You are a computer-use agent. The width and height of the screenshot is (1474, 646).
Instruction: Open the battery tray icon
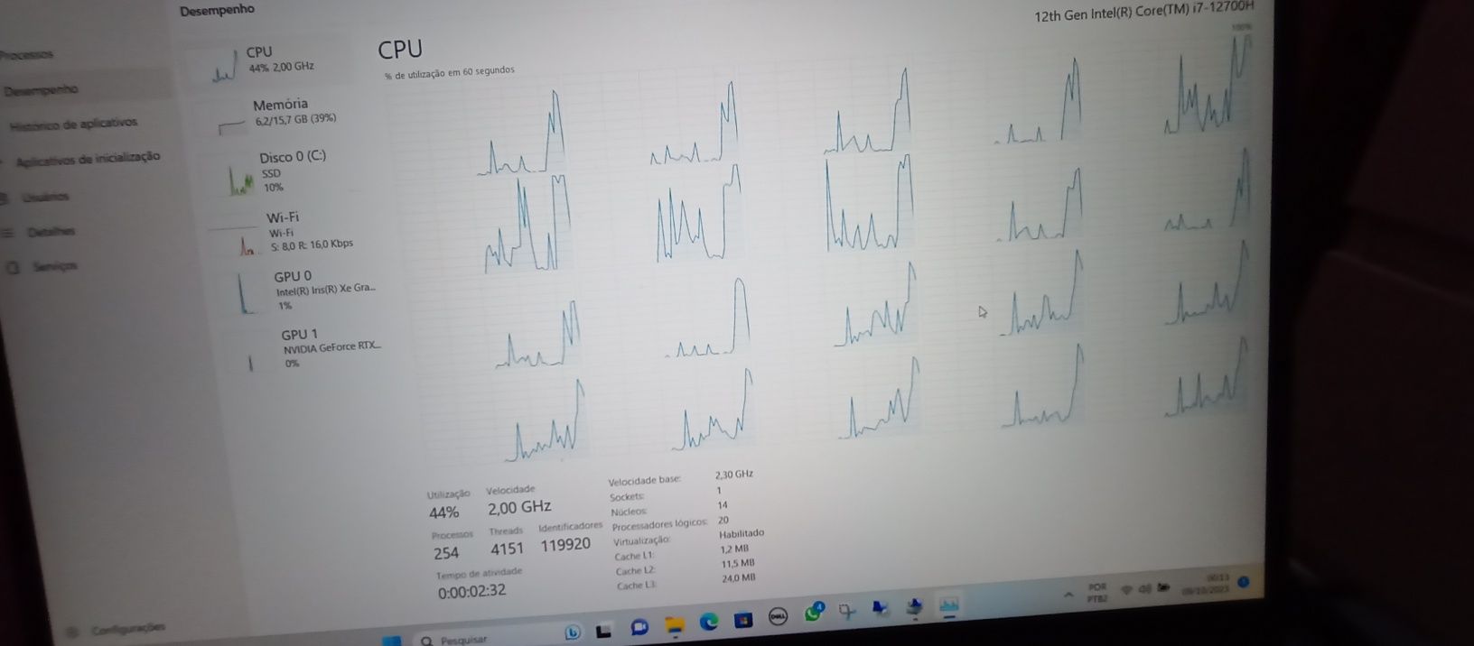click(1164, 588)
